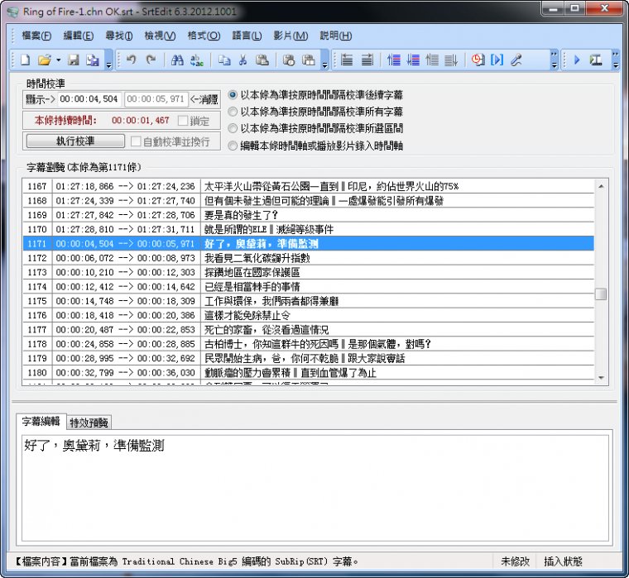Viewport: 629px width, 578px height.
Task: Click the start time field 00:00:04,504
Action: 89,99
